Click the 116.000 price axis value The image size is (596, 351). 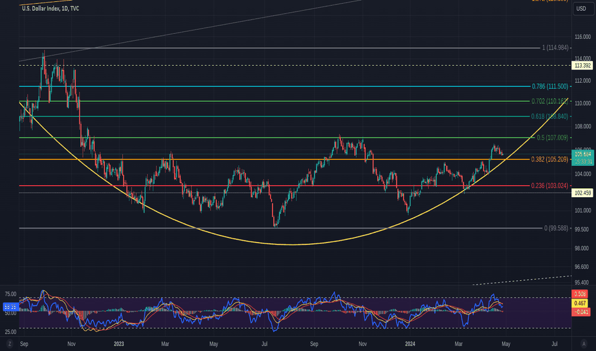(x=583, y=37)
